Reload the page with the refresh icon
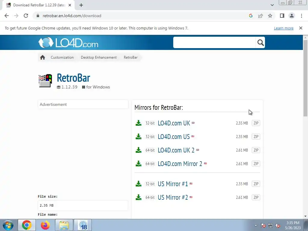Viewport: 308px width, 231px height. (26, 16)
